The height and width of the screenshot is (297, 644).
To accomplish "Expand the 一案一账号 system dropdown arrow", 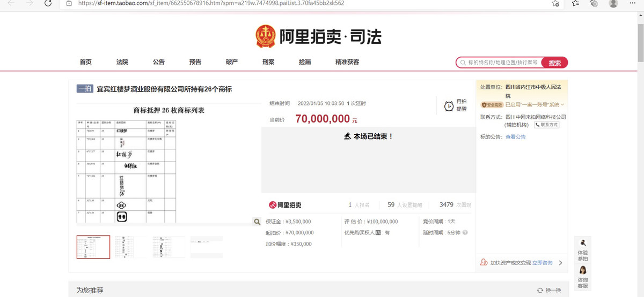I will [x=562, y=105].
